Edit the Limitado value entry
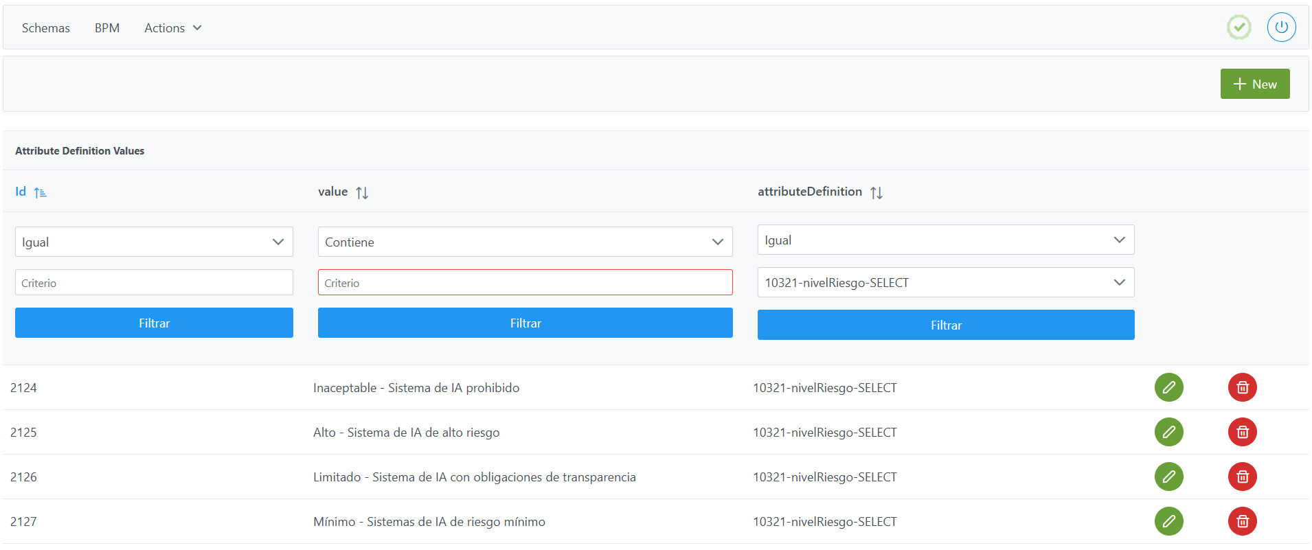Image resolution: width=1312 pixels, height=550 pixels. click(x=1168, y=477)
